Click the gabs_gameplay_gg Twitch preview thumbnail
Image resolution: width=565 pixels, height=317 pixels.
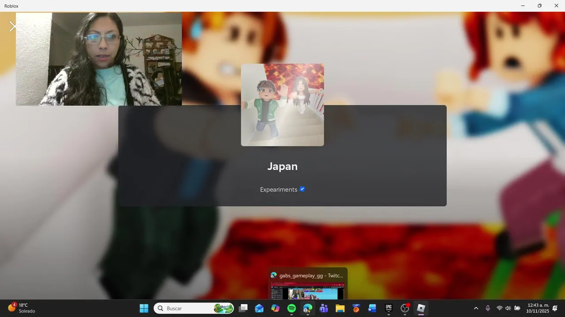click(308, 292)
